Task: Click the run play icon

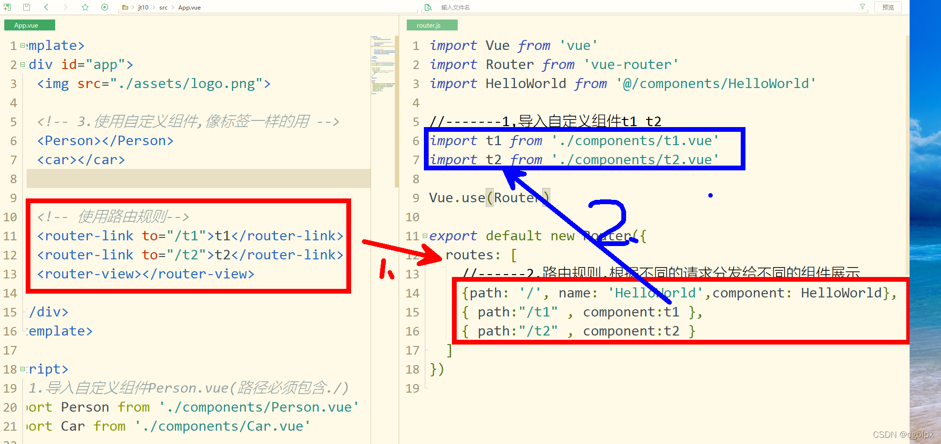Action: (105, 7)
